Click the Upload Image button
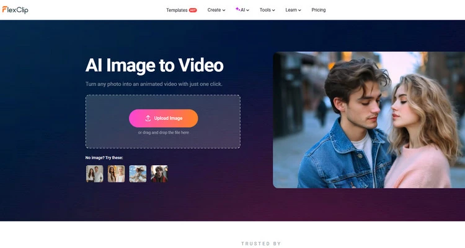Viewport: 465px width, 248px height. point(164,118)
